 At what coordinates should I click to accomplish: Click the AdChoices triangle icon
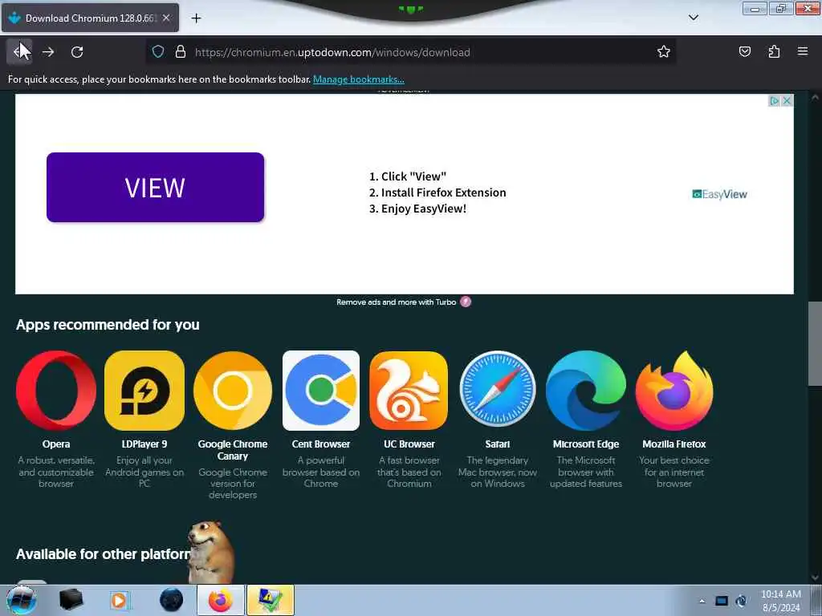(775, 100)
